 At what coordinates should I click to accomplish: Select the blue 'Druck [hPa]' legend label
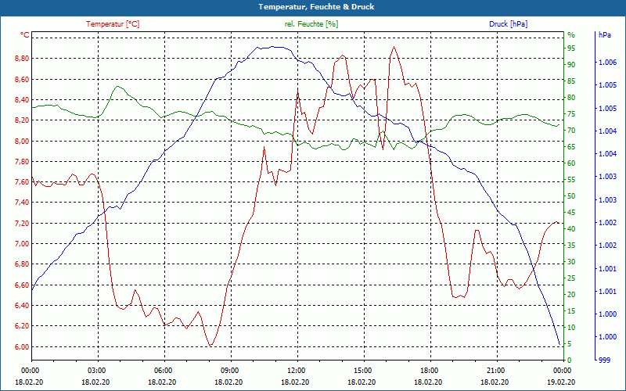click(x=508, y=24)
